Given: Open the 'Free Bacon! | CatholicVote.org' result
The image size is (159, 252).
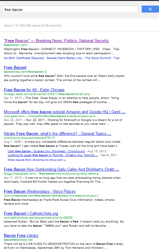Looking at the screenshot, I should click(x=31, y=214).
